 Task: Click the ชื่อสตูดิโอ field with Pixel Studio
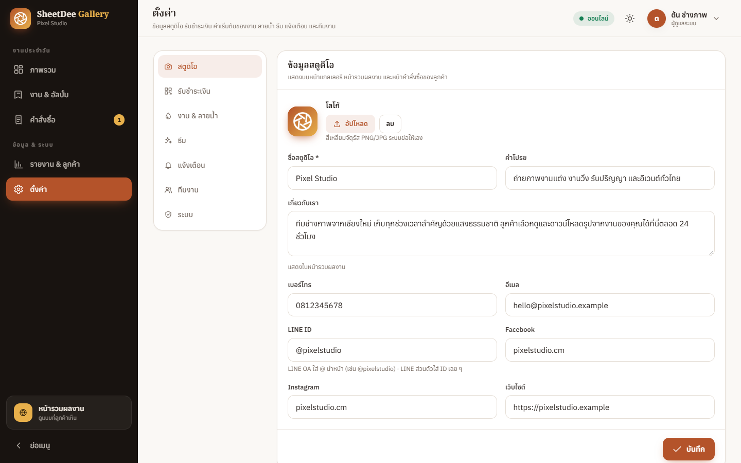[392, 178]
